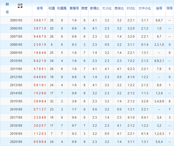Select period number 2012165
Screen dimensions: 174x146
tap(16, 77)
